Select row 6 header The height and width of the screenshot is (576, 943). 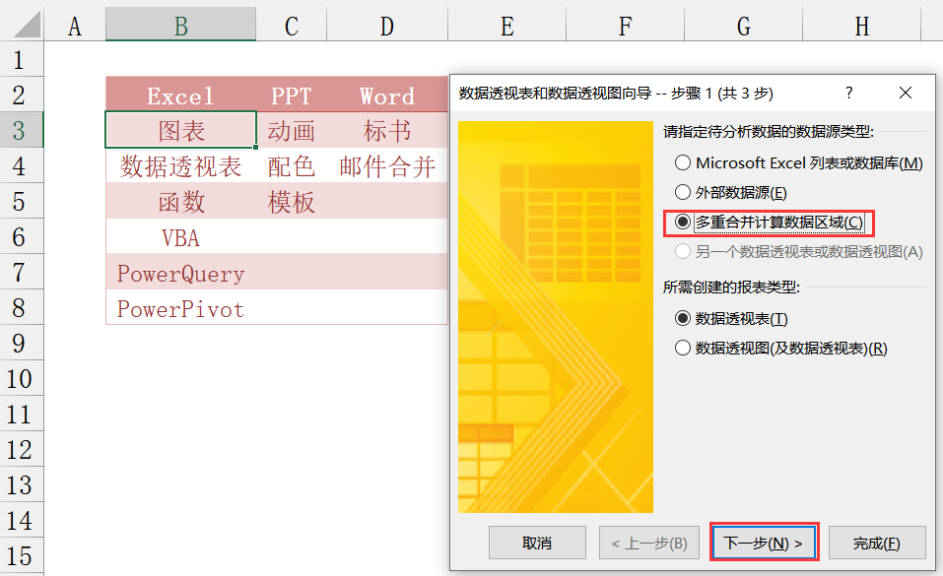[x=22, y=236]
